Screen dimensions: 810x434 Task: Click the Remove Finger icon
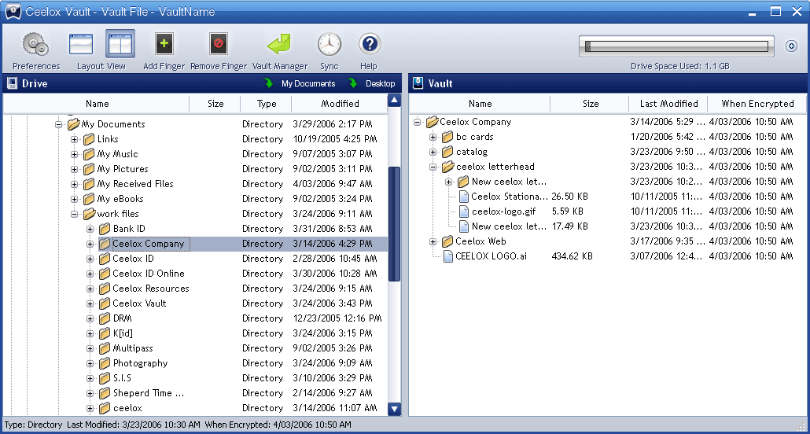tap(219, 44)
